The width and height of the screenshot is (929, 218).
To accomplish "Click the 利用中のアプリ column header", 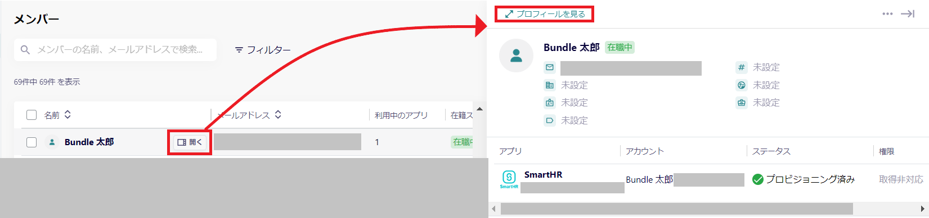I will click(x=401, y=115).
